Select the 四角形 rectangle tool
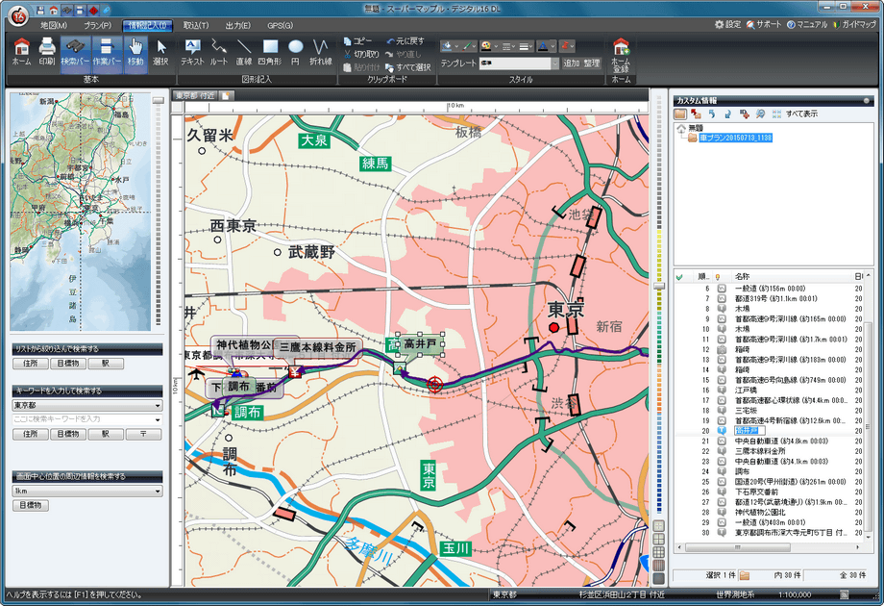This screenshot has height=606, width=884. [270, 52]
